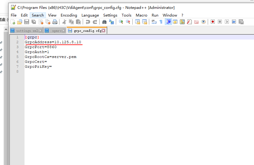Switch to the settings.xml tab
Screen dimensions: 254x165
(27, 31)
